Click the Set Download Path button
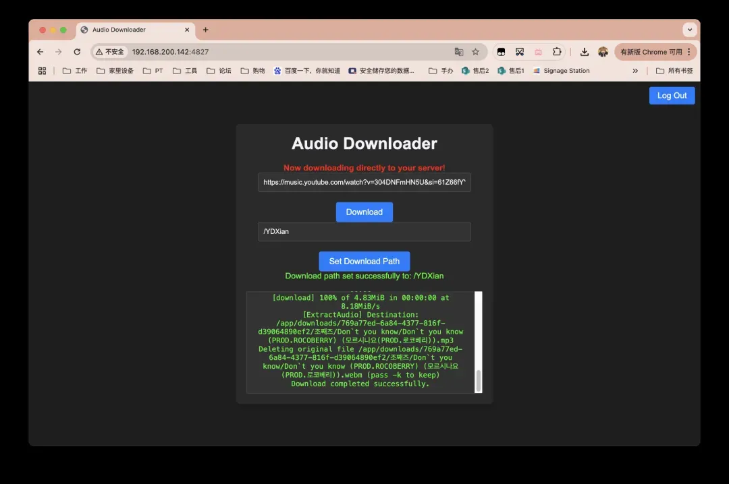The width and height of the screenshot is (729, 484). (x=364, y=261)
